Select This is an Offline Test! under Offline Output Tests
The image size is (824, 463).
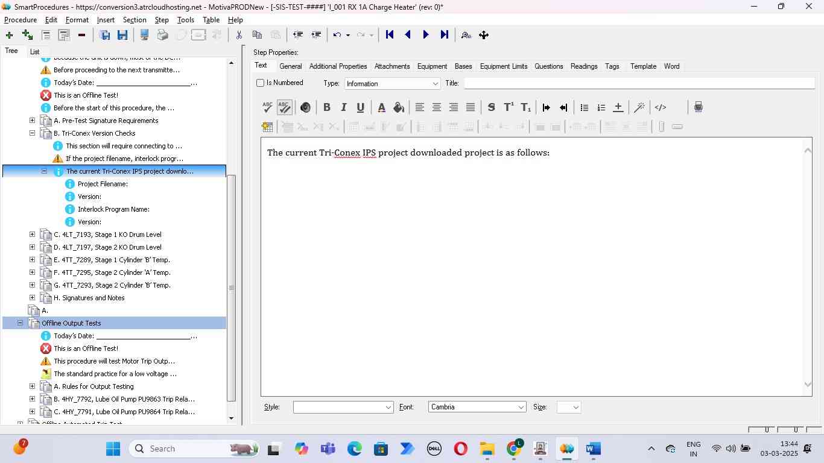(86, 348)
